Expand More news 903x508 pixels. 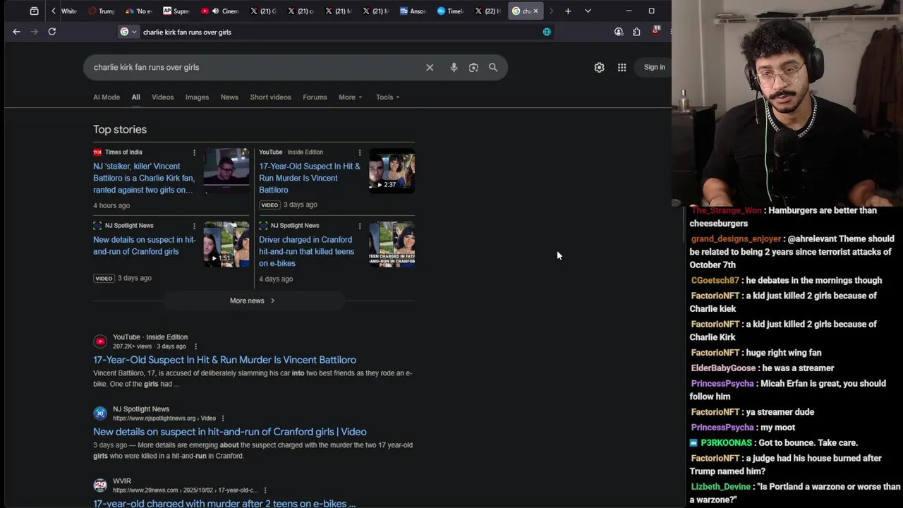coord(253,301)
